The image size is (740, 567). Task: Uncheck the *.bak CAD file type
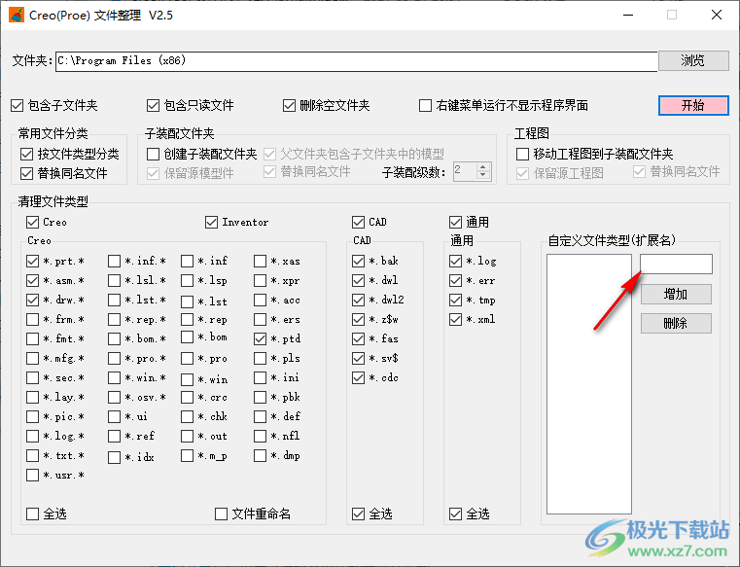tap(358, 261)
